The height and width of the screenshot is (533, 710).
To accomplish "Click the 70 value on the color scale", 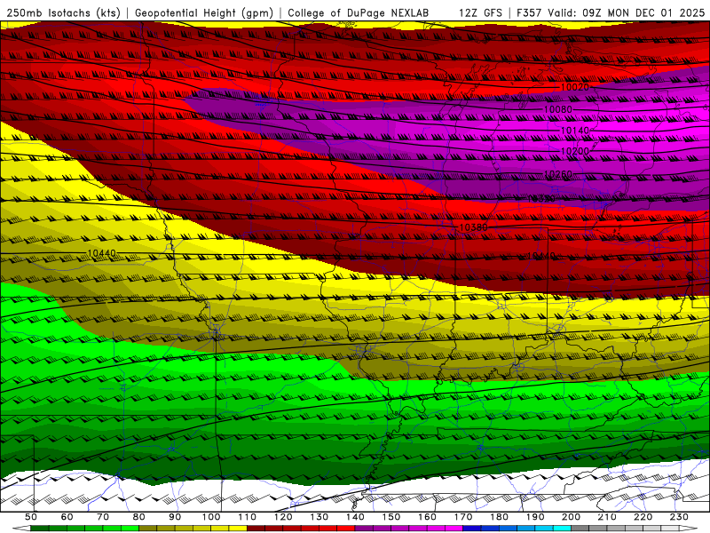I will tap(103, 517).
